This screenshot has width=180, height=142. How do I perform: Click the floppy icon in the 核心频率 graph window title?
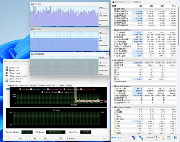pyautogui.click(x=32, y=4)
